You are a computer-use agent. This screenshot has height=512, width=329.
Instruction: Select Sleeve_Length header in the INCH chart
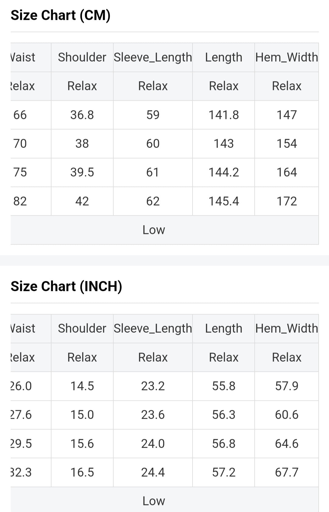[153, 328]
